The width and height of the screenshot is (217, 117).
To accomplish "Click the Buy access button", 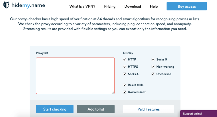I will click(187, 6).
